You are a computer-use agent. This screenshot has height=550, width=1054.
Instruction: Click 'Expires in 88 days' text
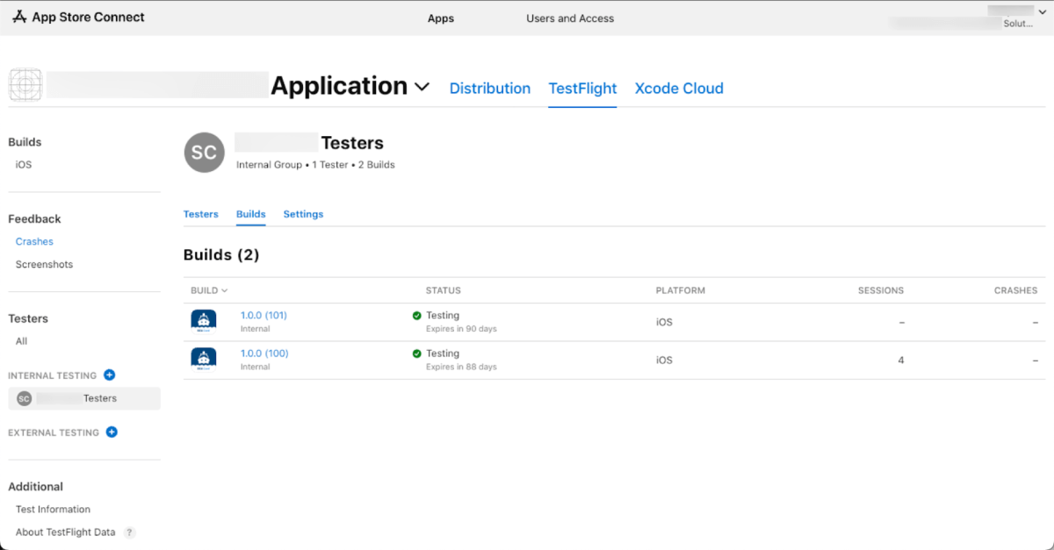[461, 367]
